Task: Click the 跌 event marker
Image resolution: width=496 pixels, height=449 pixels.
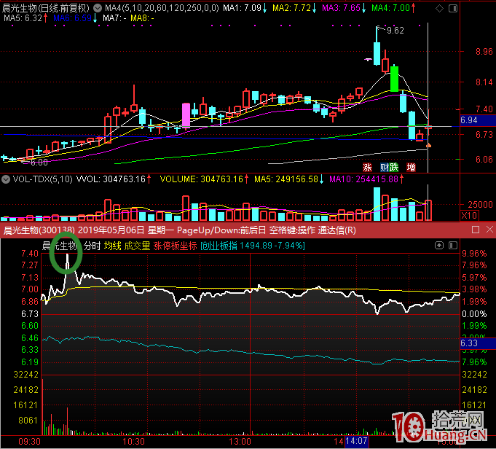Action: pyautogui.click(x=394, y=167)
